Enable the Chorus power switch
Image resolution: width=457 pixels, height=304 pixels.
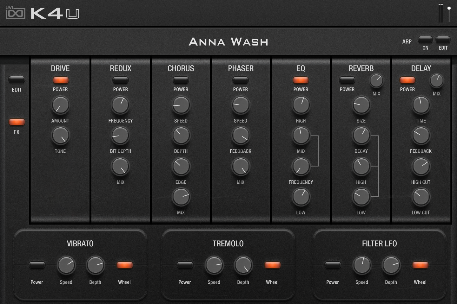pos(181,80)
